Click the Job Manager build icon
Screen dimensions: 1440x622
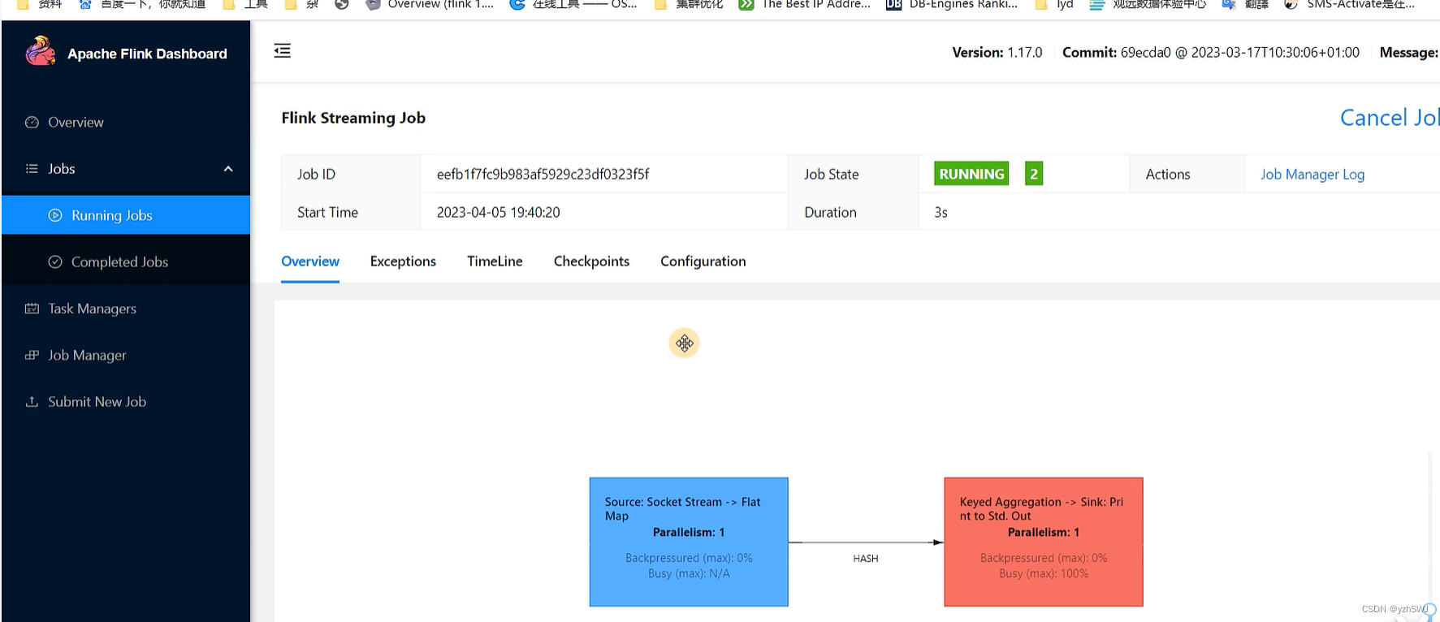(32, 355)
